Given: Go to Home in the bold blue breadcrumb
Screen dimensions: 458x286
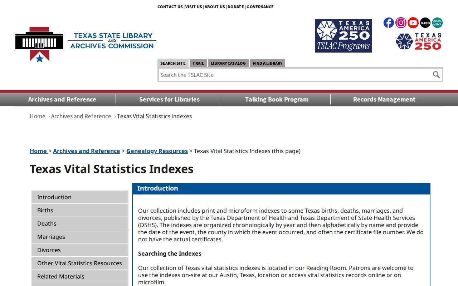Looking at the screenshot, I should pos(38,151).
